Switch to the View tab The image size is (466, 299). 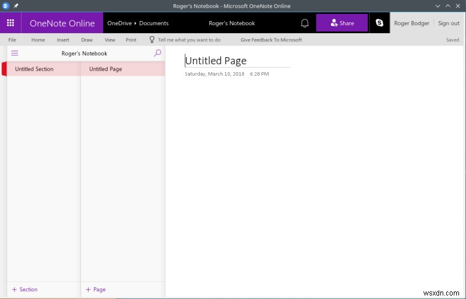click(x=110, y=40)
